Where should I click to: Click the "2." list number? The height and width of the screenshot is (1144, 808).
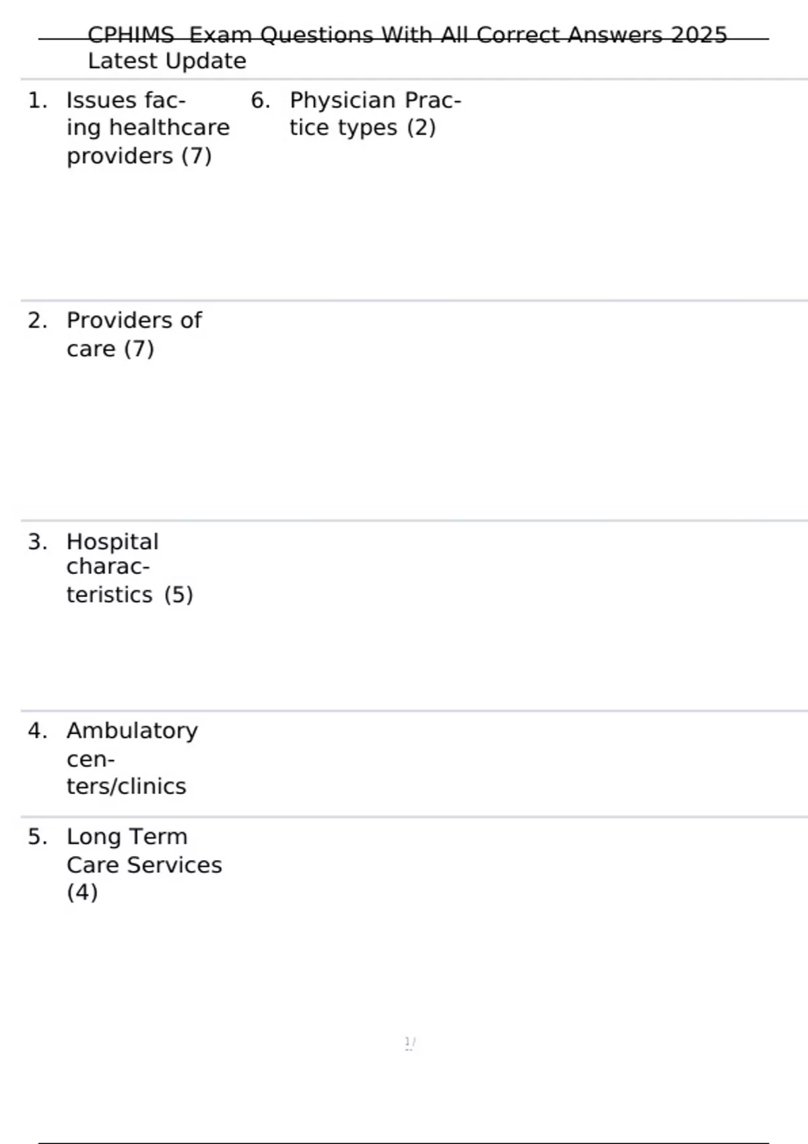pyautogui.click(x=38, y=321)
